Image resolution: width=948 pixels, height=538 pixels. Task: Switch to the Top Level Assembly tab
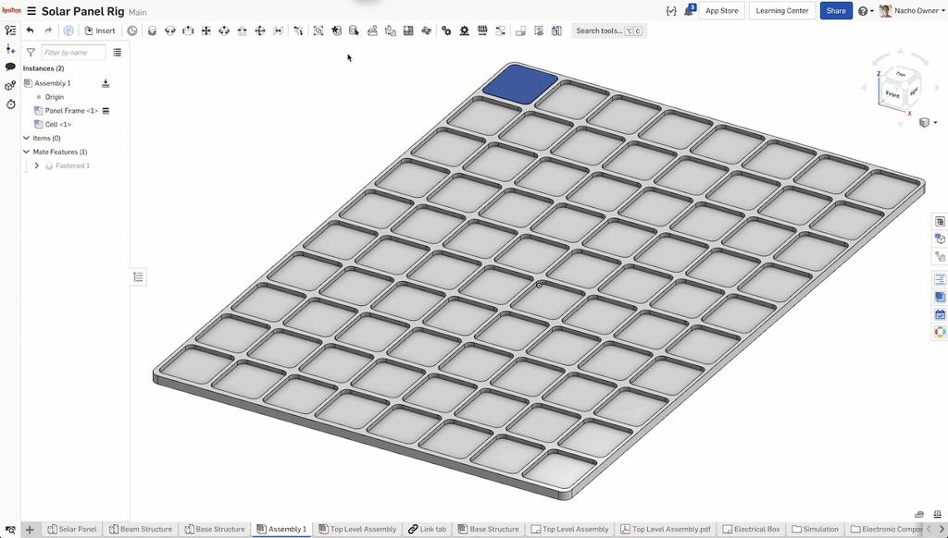coord(357,528)
